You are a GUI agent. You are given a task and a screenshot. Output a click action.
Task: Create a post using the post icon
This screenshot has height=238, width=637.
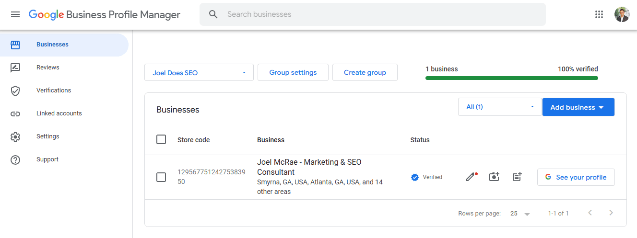pyautogui.click(x=517, y=177)
